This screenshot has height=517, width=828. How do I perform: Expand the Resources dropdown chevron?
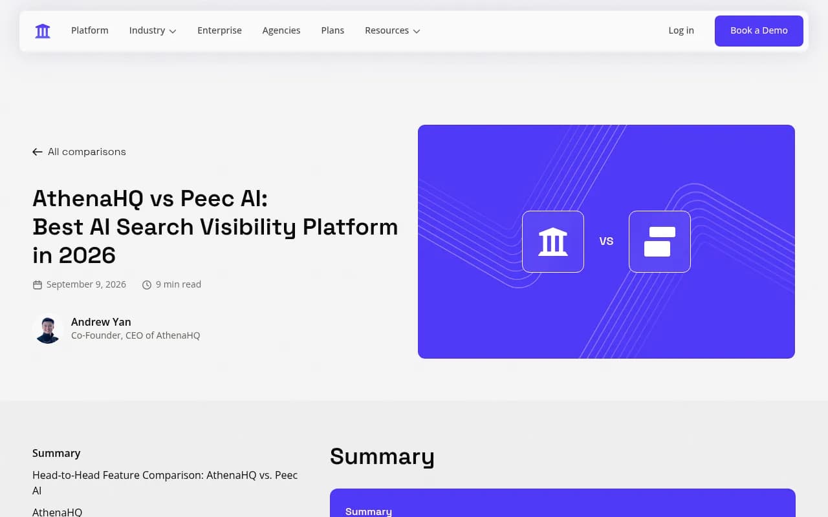tap(417, 31)
